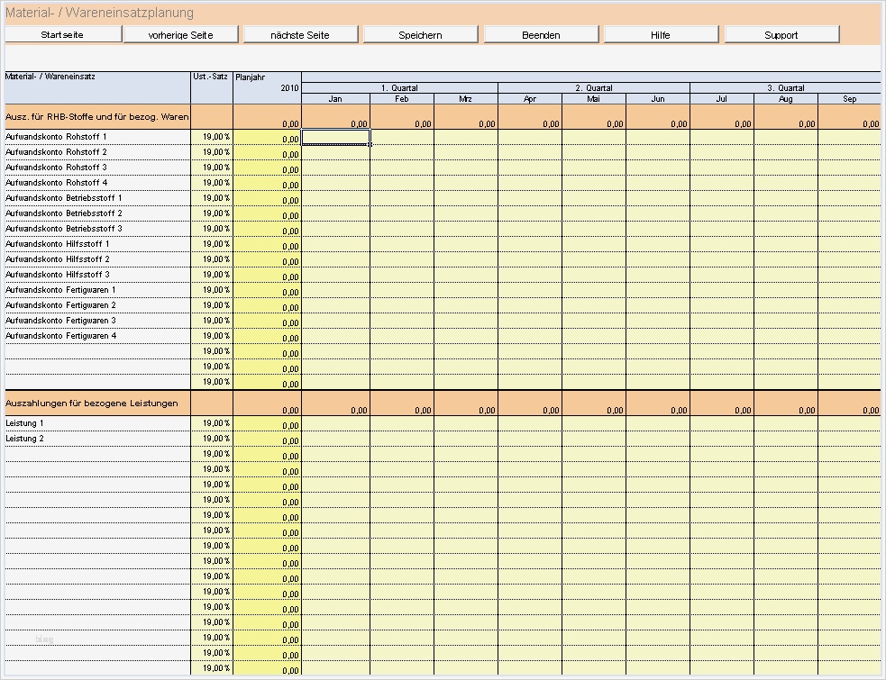Click the Apr month header
The width and height of the screenshot is (886, 680).
530,99
